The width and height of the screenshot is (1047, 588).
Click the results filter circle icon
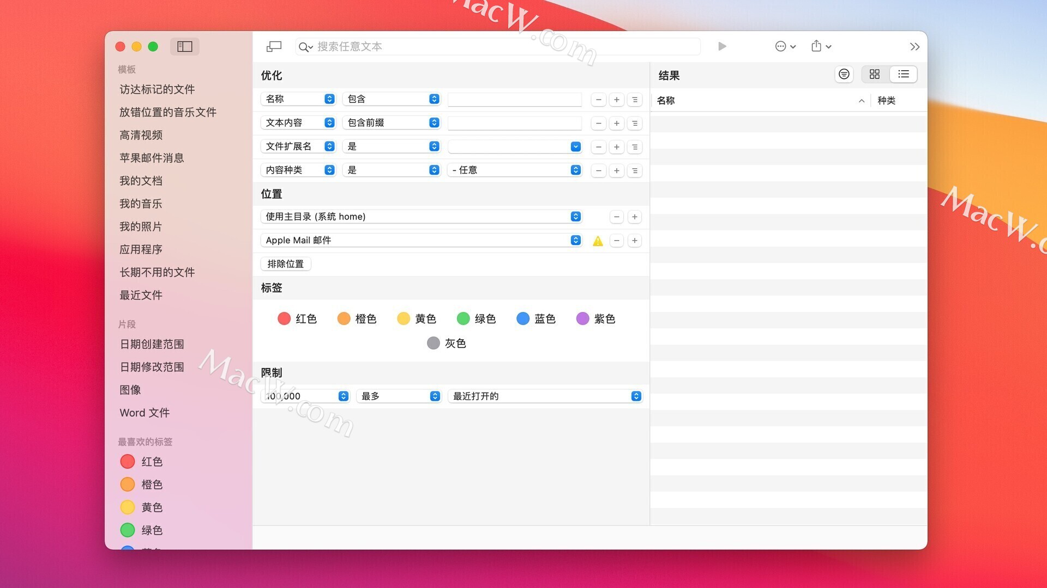(844, 74)
